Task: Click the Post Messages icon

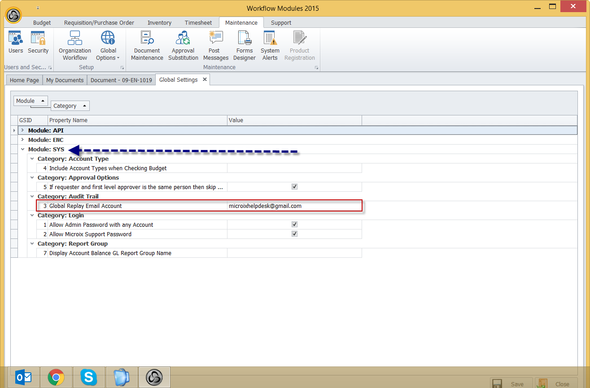Action: tap(216, 46)
